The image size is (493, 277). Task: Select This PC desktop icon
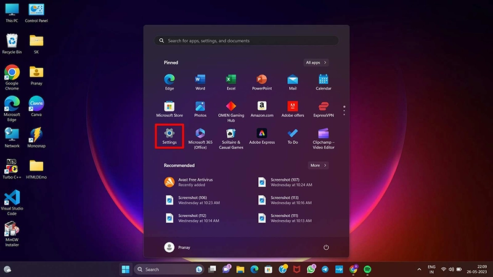tap(12, 13)
